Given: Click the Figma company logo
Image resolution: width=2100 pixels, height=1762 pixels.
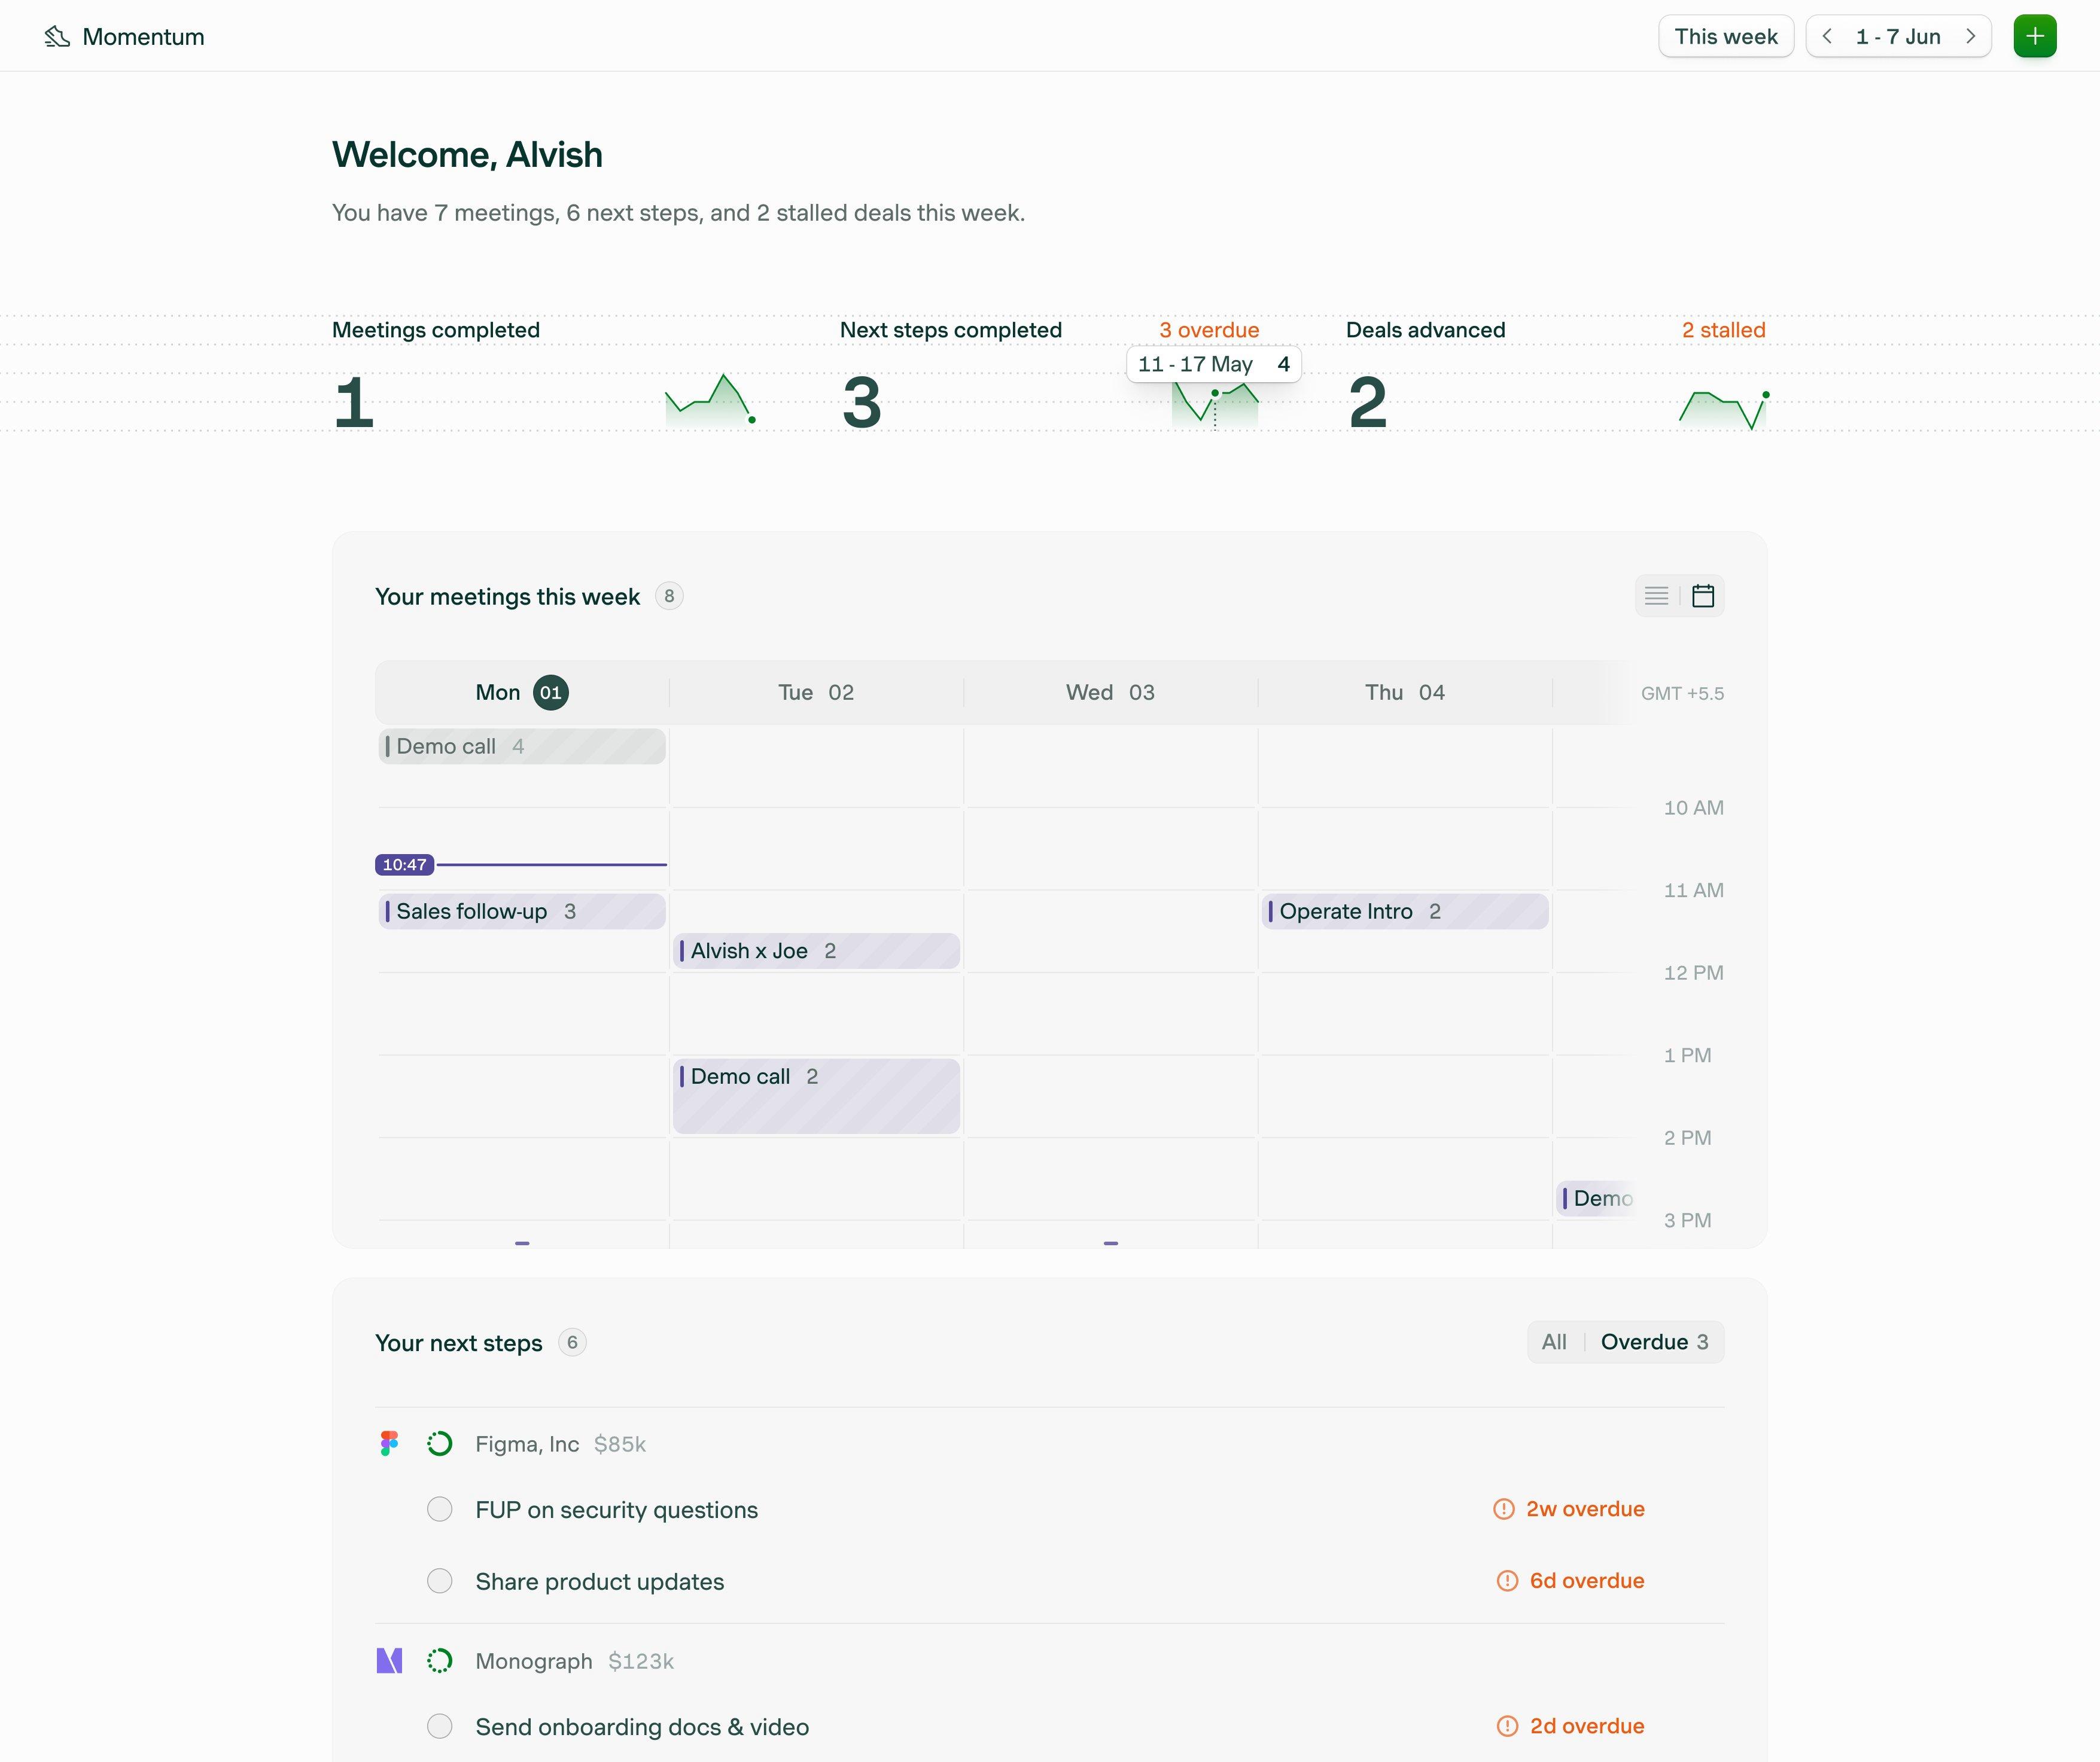Looking at the screenshot, I should click(389, 1444).
